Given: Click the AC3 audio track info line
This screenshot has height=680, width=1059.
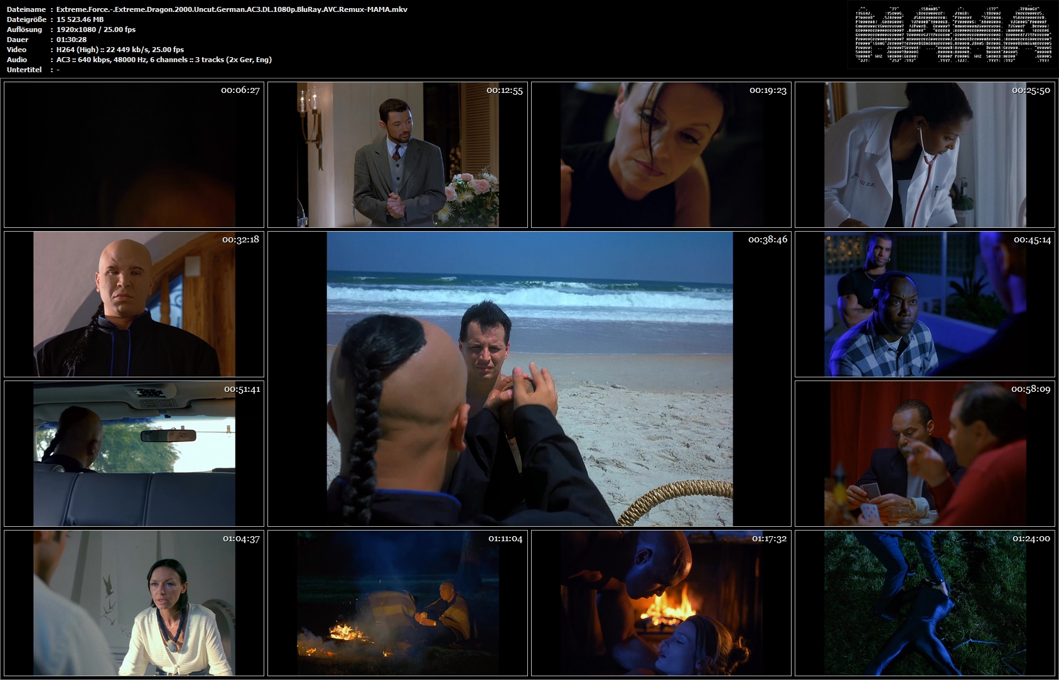Looking at the screenshot, I should coord(164,60).
